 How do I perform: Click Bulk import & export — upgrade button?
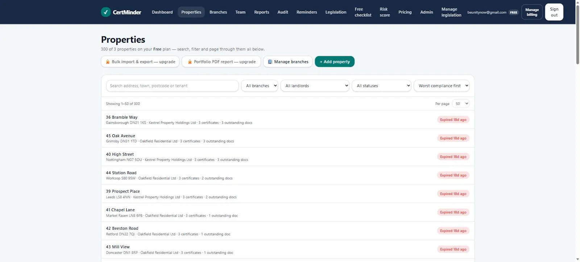(140, 62)
